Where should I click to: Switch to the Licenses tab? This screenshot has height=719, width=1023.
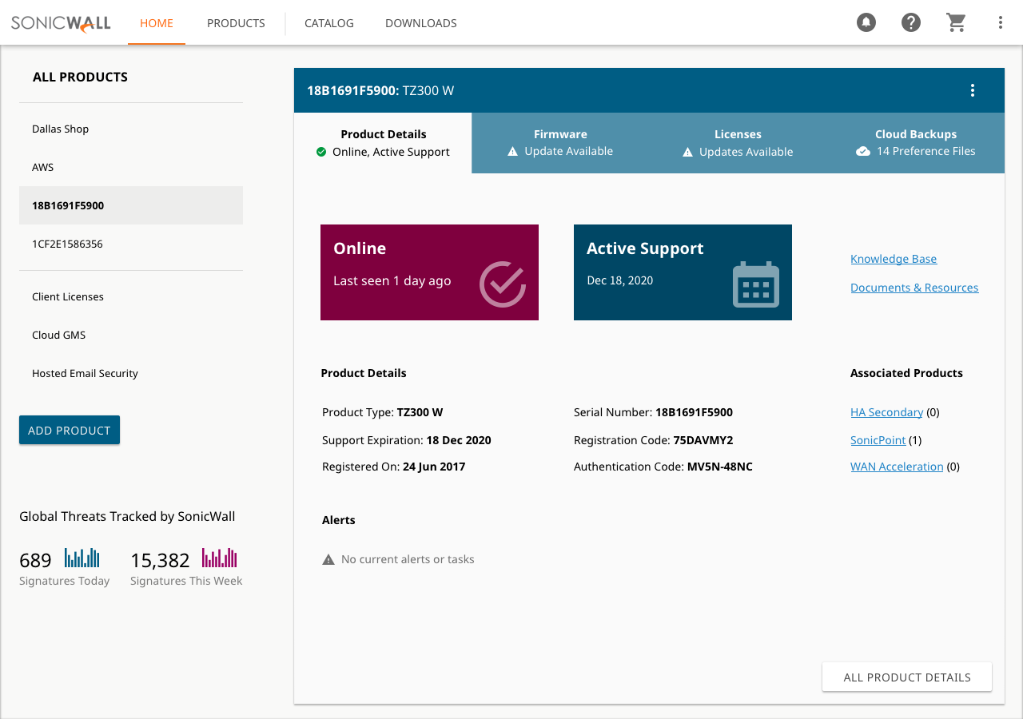click(x=738, y=143)
